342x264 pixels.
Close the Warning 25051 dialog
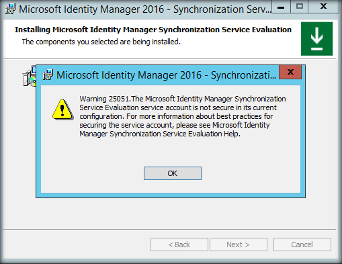click(x=290, y=72)
